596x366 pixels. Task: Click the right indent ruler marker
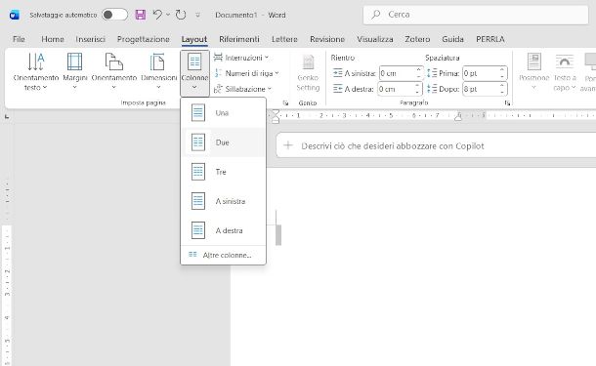pyautogui.click(x=458, y=117)
